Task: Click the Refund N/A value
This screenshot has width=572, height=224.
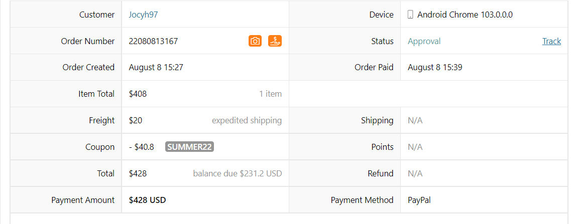Action: pyautogui.click(x=415, y=173)
